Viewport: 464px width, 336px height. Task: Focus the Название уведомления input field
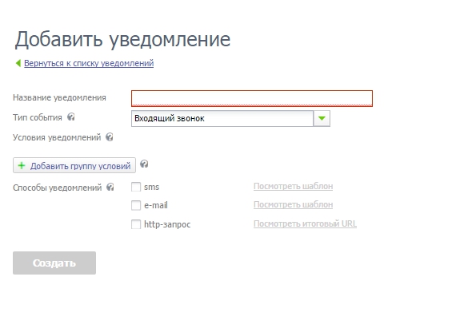[x=252, y=98]
